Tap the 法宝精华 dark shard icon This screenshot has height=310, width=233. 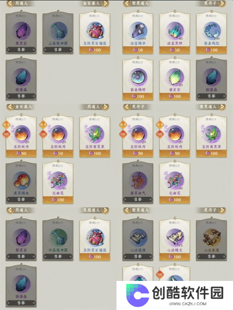coord(138,31)
